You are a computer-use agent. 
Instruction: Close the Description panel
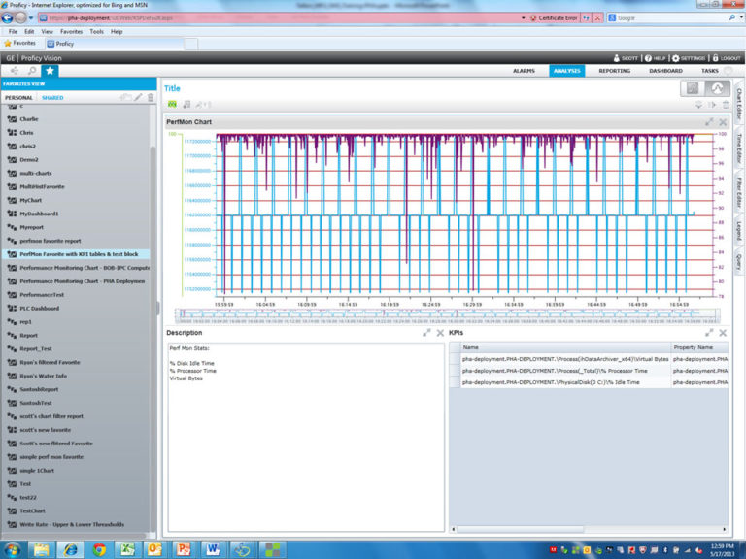[440, 333]
